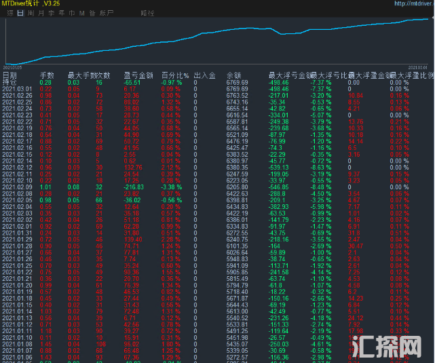Click the 余额 column header
435x363 pixels.
pos(234,75)
